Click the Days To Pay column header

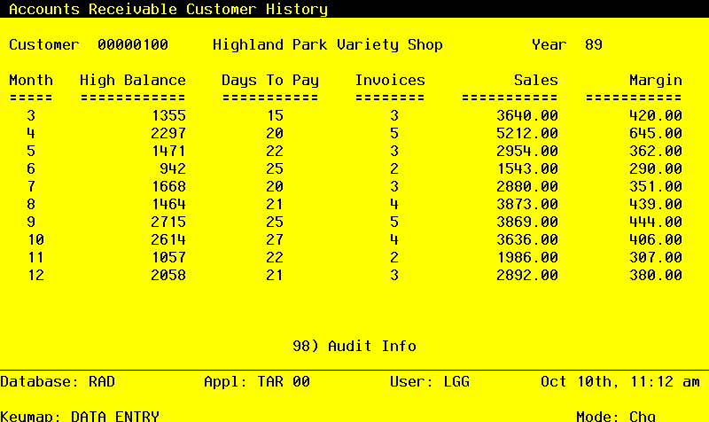point(270,80)
